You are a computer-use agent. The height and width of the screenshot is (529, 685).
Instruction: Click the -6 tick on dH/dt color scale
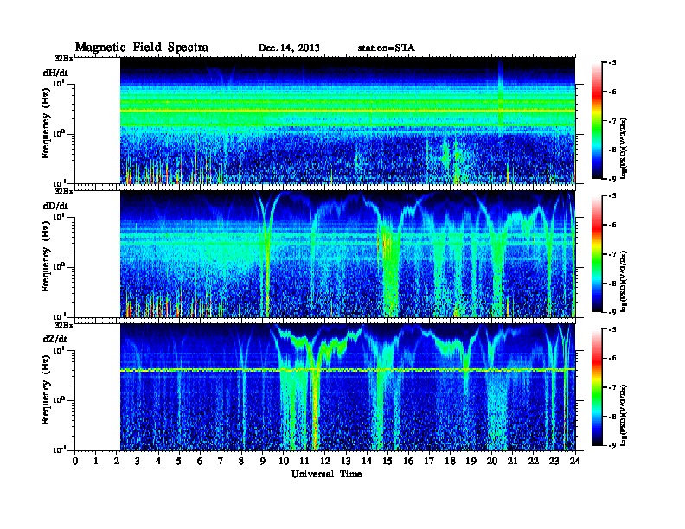pos(612,92)
